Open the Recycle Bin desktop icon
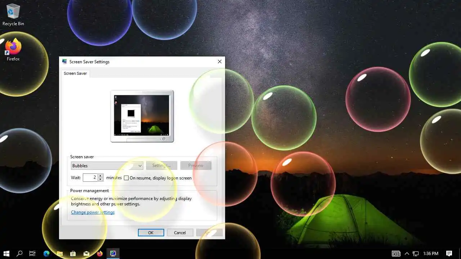The height and width of the screenshot is (259, 461). (13, 15)
